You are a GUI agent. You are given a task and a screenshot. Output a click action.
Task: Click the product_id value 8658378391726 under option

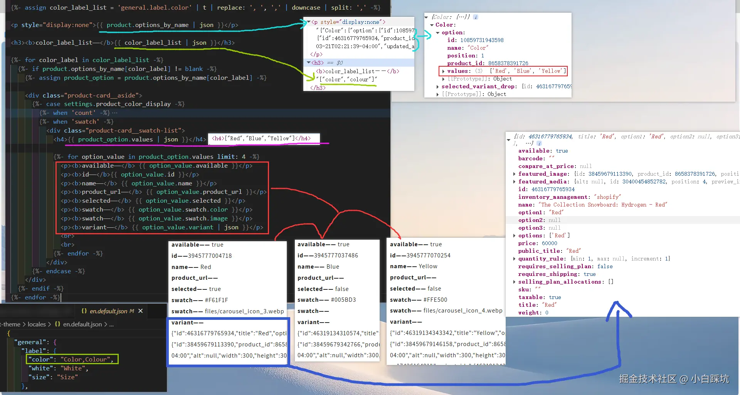(x=508, y=63)
